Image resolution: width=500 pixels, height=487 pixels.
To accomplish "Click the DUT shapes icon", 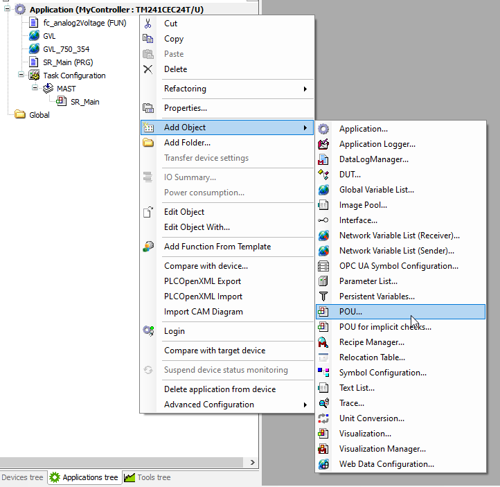I will pos(323,175).
